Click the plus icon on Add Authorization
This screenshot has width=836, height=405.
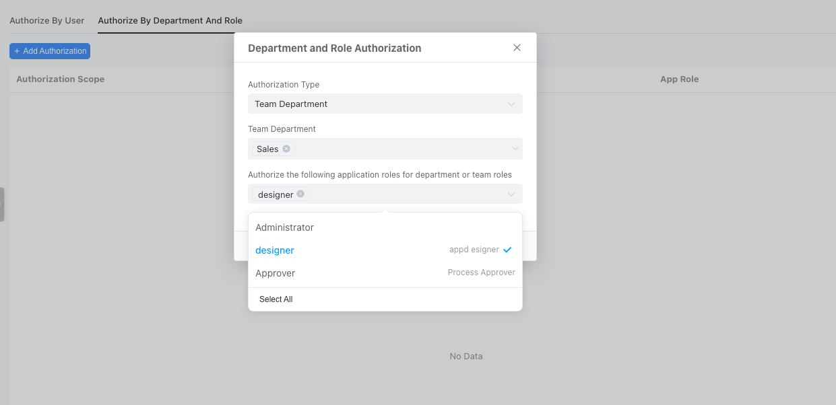pos(17,51)
